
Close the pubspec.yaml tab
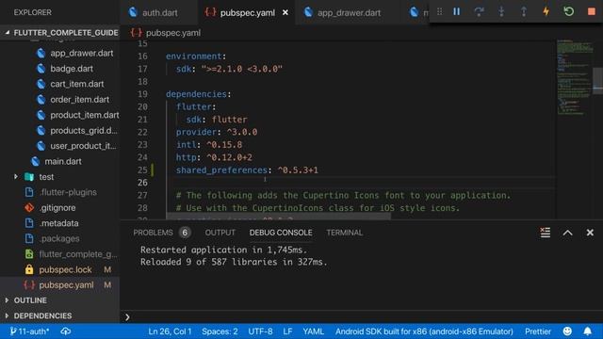[285, 12]
